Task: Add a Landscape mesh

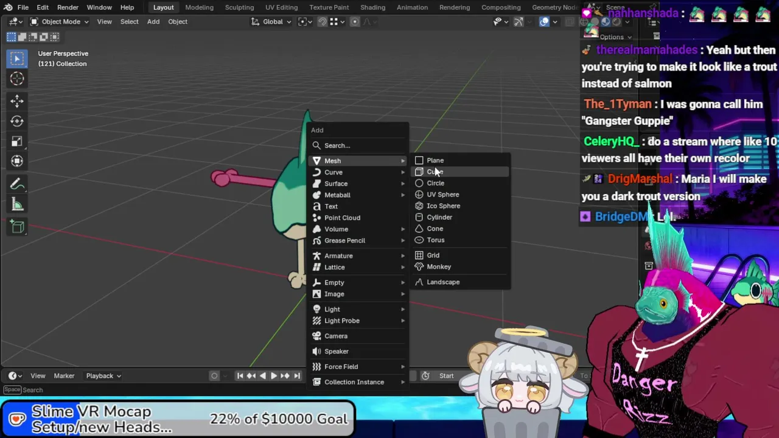Action: pos(460,282)
